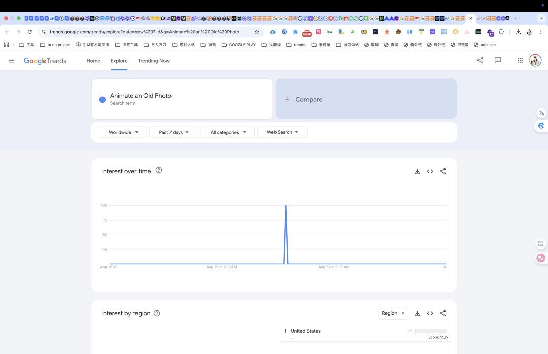This screenshot has width=548, height=354.
Task: Expand the tab search chevron
Action: click(541, 18)
